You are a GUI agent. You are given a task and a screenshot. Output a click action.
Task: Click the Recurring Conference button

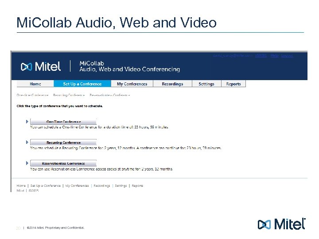point(63,143)
